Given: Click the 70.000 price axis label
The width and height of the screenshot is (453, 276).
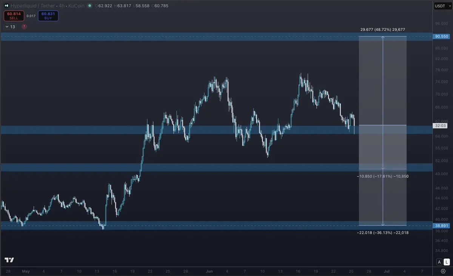Looking at the screenshot, I should (441, 94).
